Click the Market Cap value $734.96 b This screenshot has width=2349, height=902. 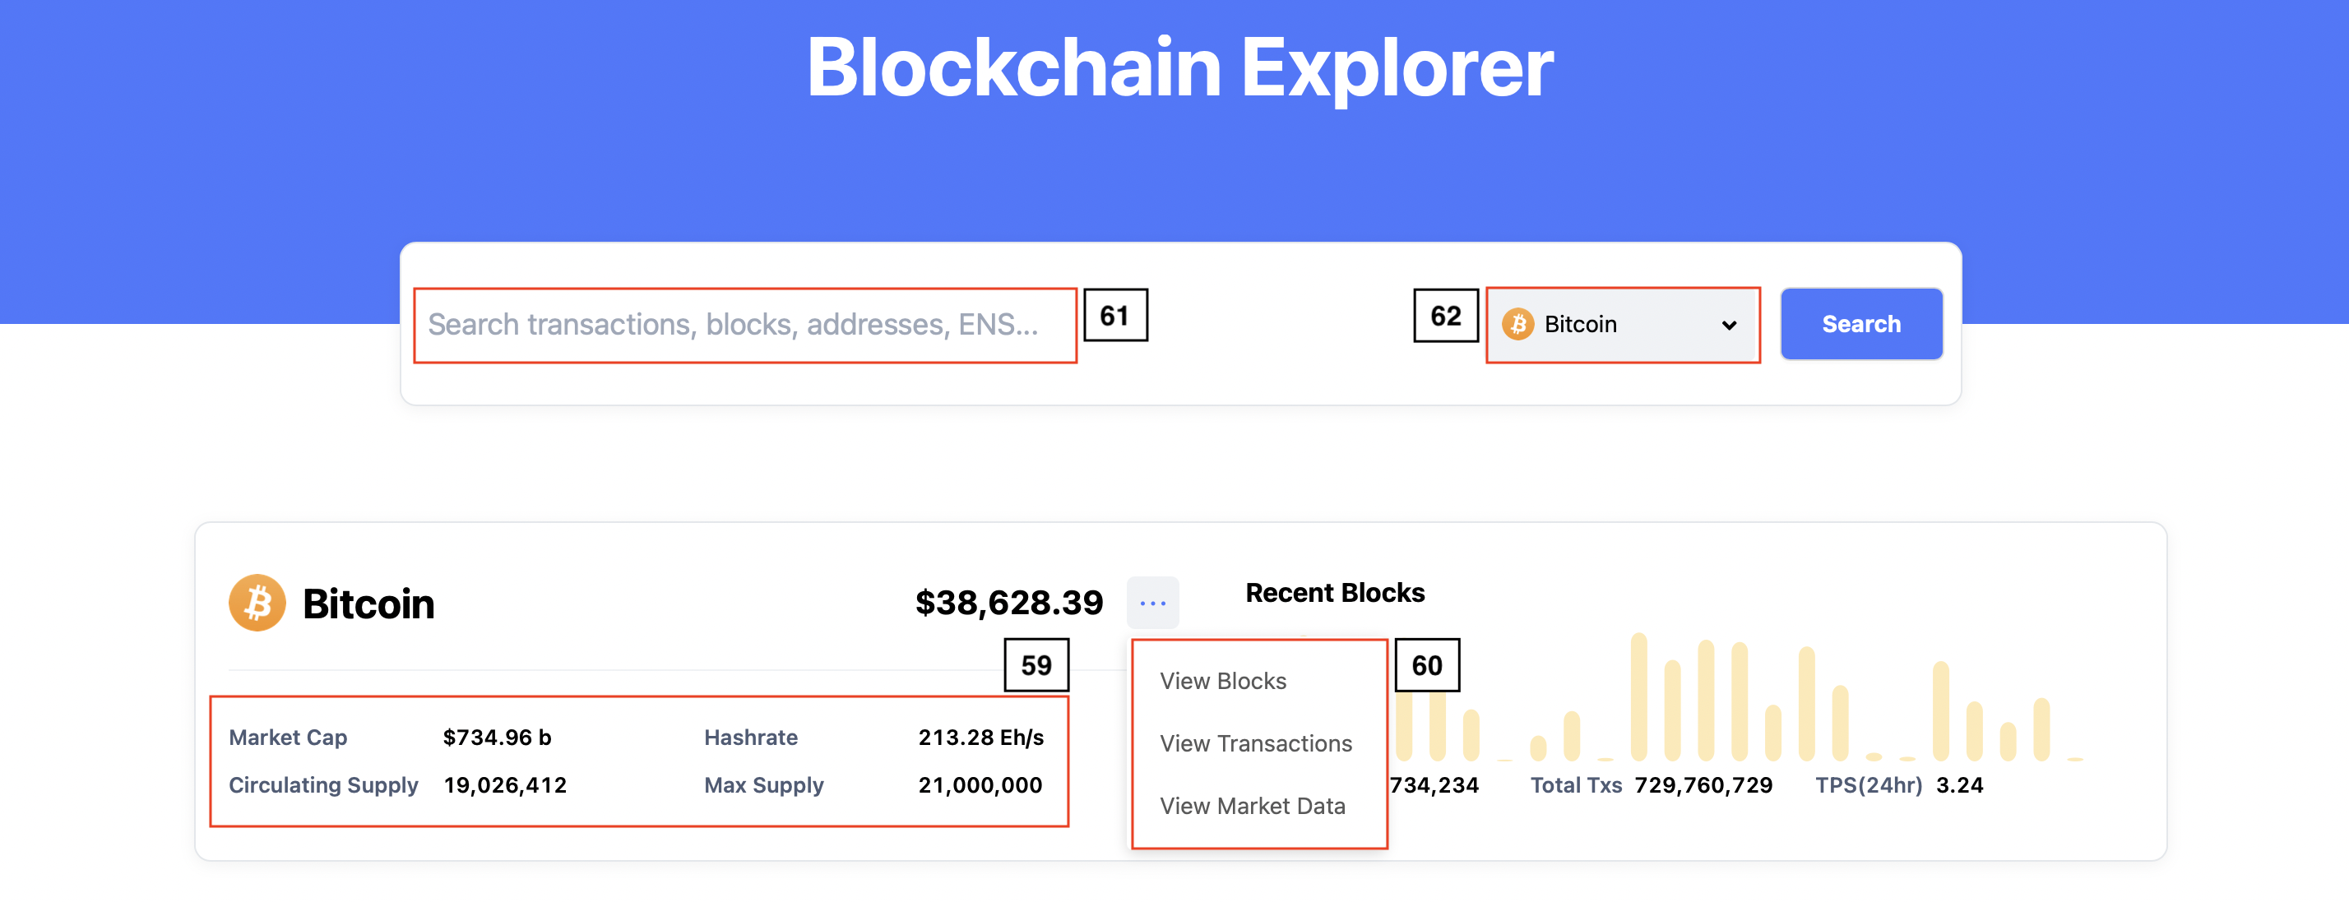pyautogui.click(x=497, y=737)
